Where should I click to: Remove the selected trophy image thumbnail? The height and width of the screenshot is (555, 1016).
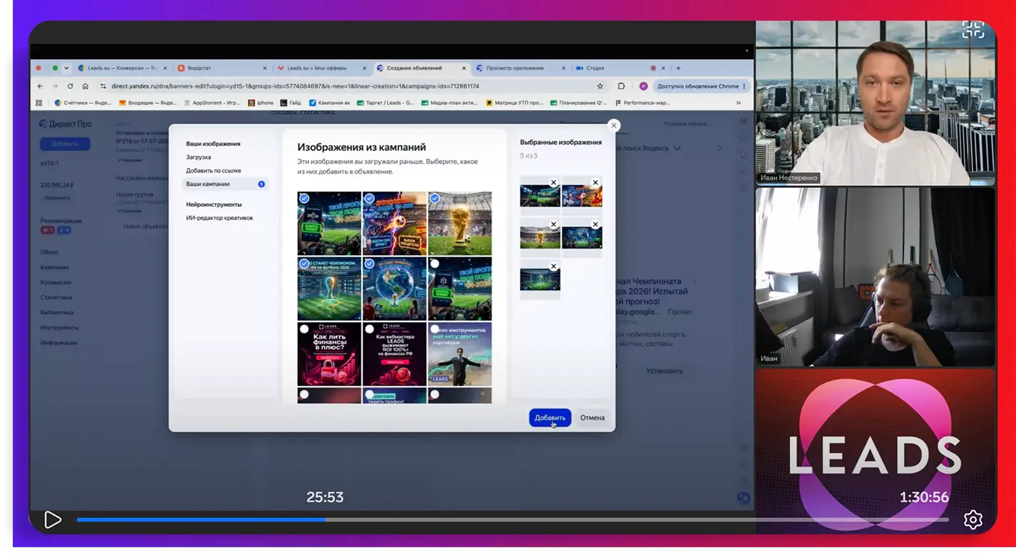pyautogui.click(x=554, y=224)
